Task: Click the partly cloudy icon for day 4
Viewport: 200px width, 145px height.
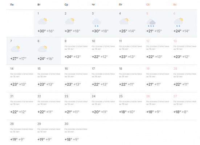Action: tap(124, 21)
